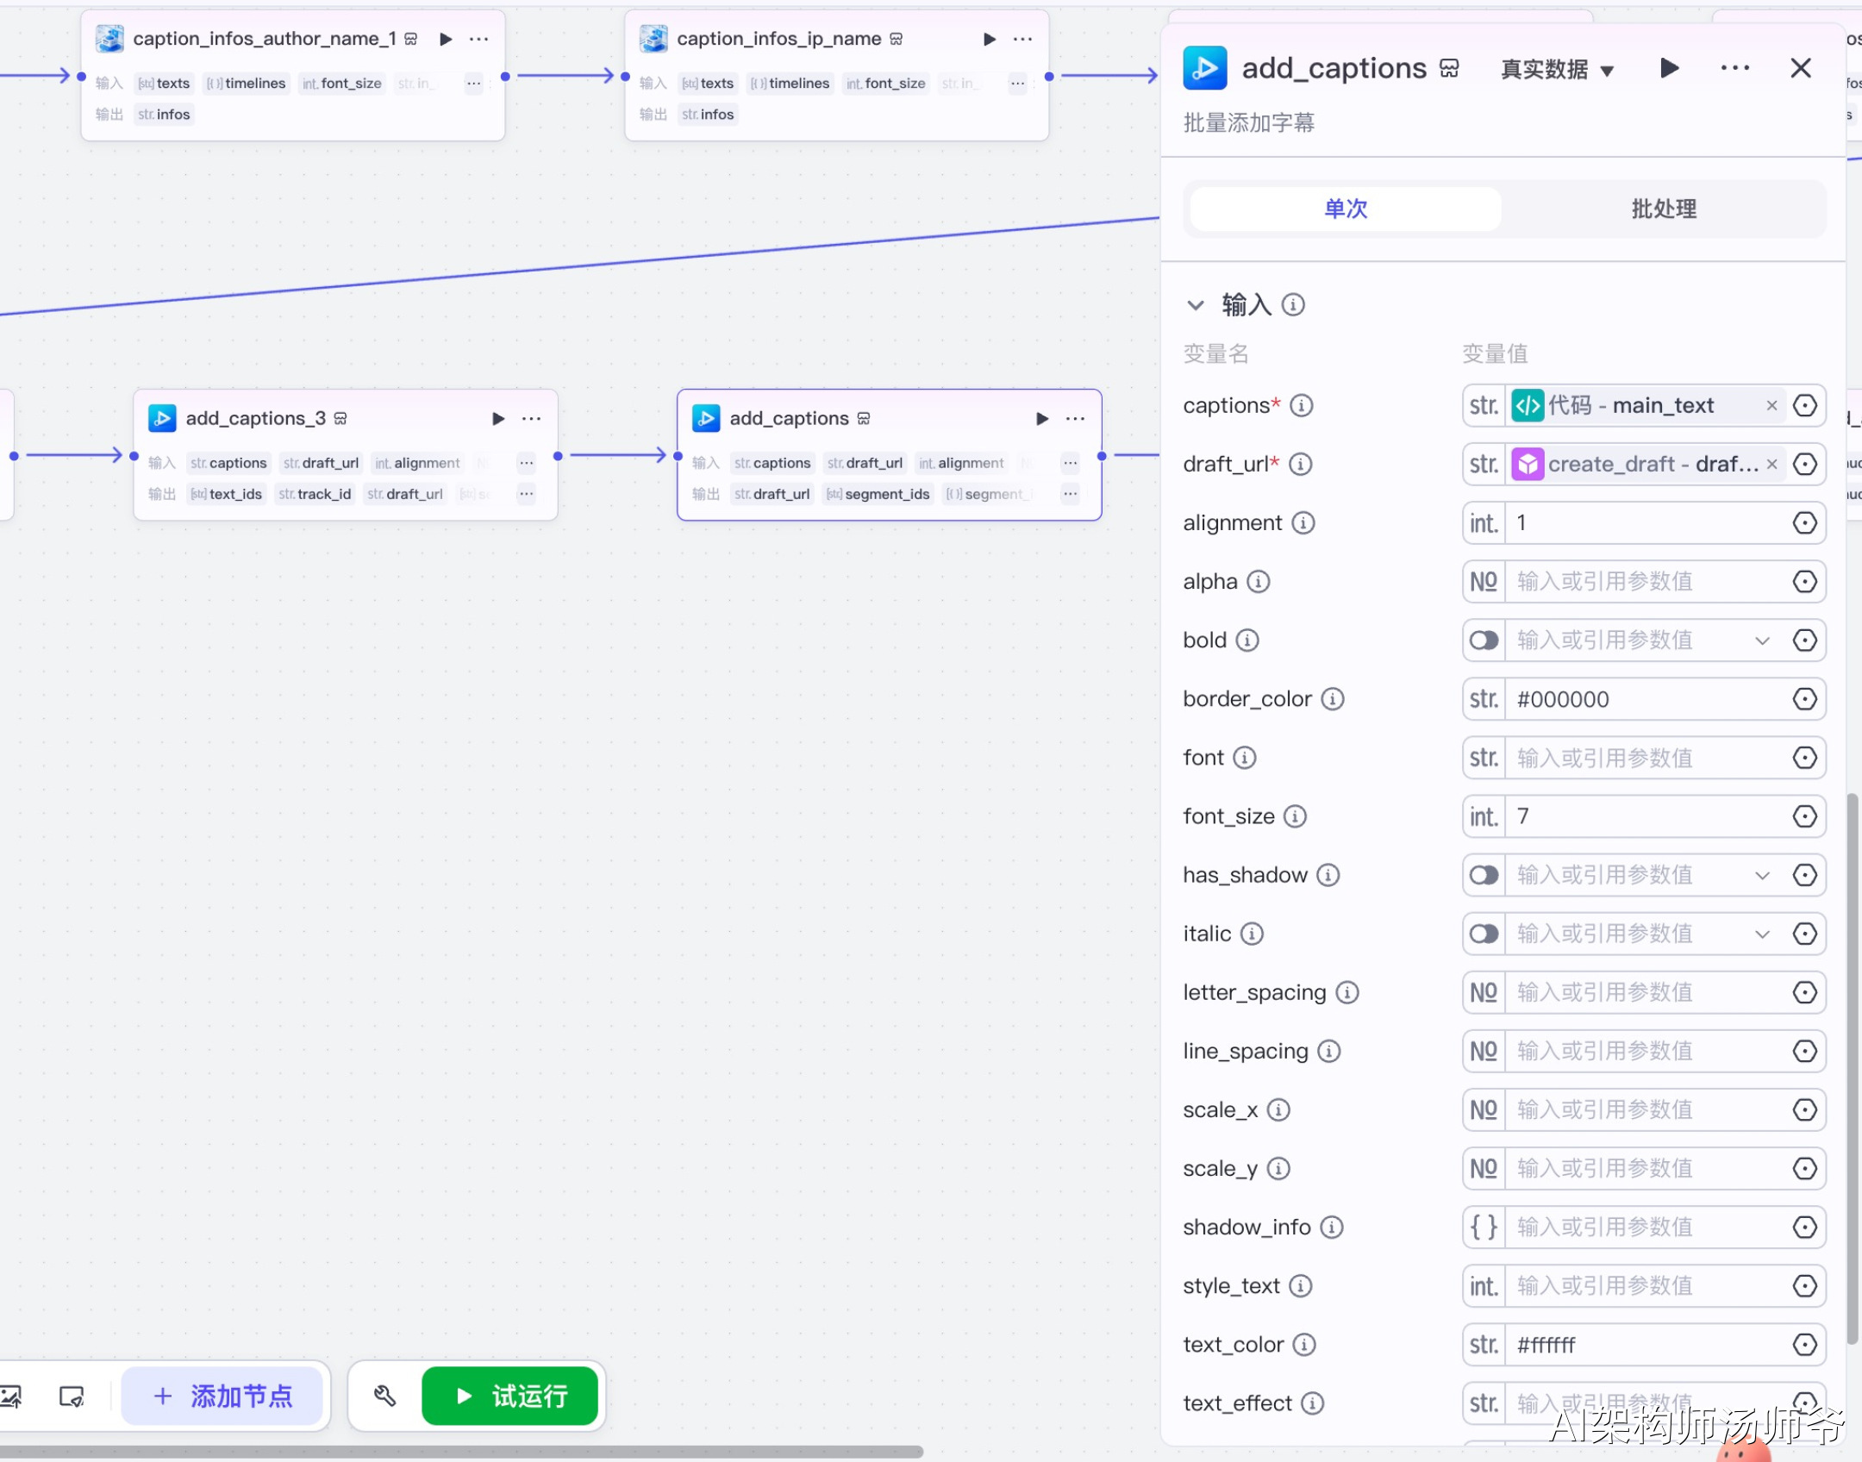Open reference picker for alignment field
The image size is (1862, 1462).
(1804, 523)
